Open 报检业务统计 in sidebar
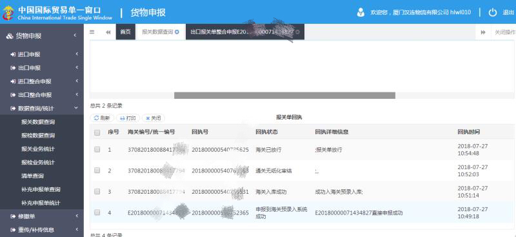Image resolution: width=516 pixels, height=237 pixels. 38,163
